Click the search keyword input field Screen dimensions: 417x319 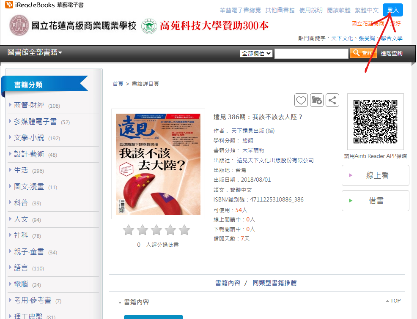point(311,54)
